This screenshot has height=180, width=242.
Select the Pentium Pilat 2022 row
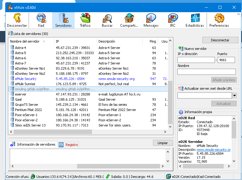[88, 110]
